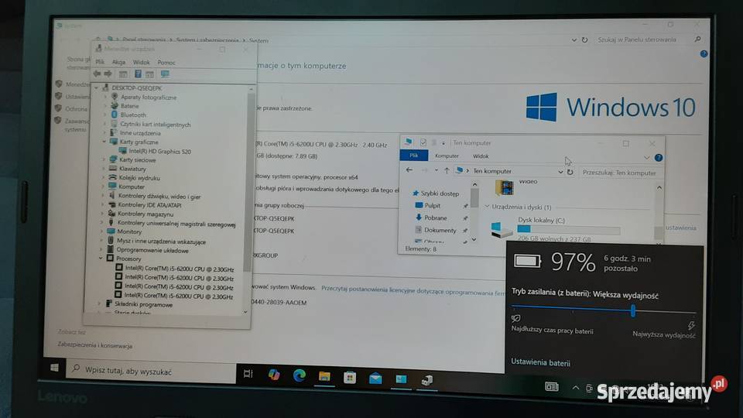Select Mysz i inne urządzenia wskazujące
The height and width of the screenshot is (418, 743).
161,242
